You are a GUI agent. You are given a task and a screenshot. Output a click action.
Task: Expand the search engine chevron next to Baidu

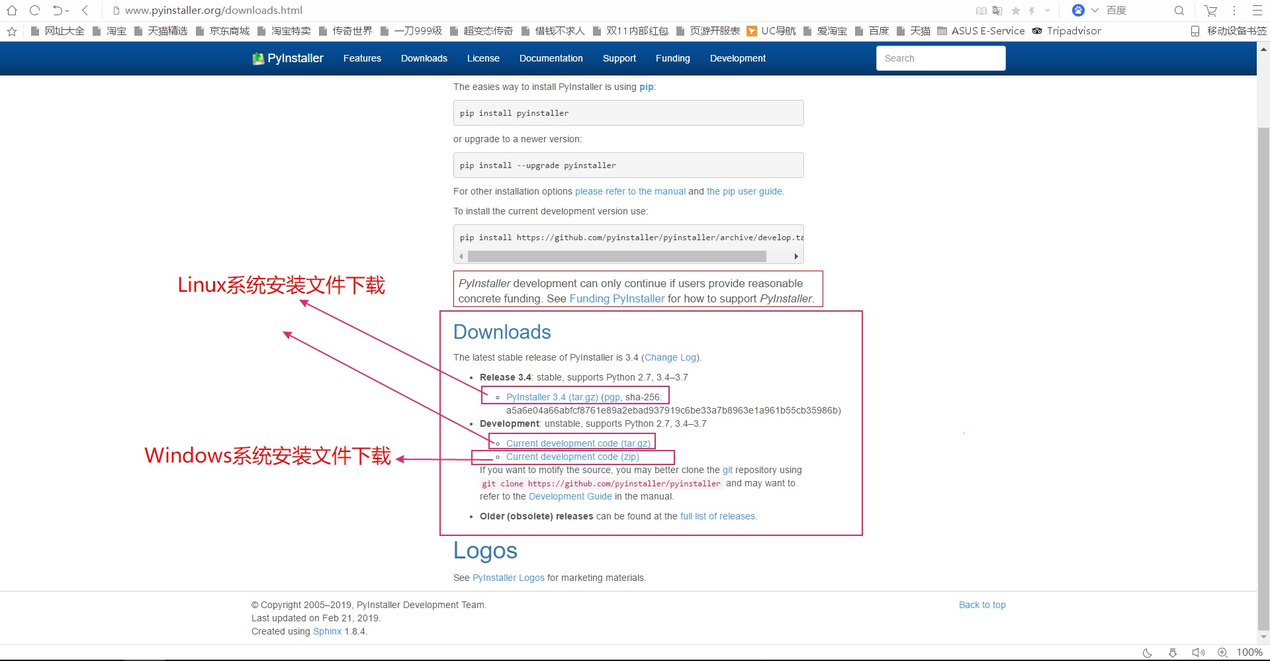(1095, 11)
